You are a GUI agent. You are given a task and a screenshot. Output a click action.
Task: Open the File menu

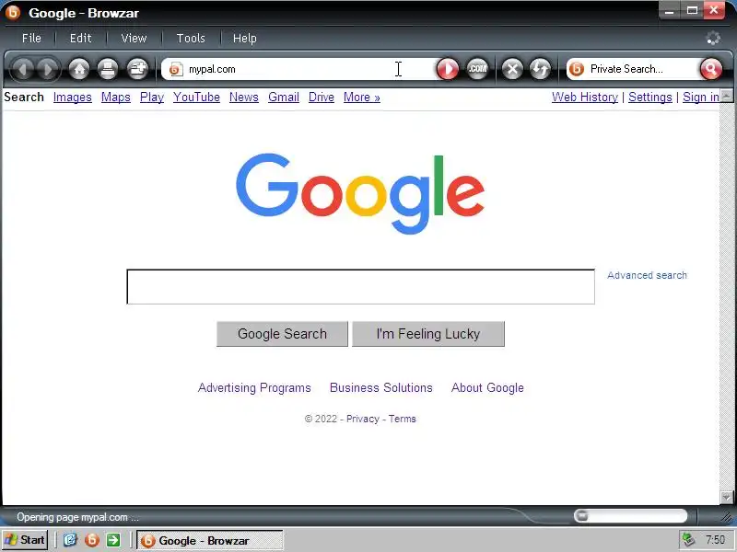click(31, 38)
